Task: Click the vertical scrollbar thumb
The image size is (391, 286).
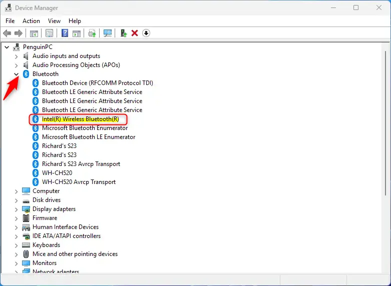Action: tap(385, 123)
